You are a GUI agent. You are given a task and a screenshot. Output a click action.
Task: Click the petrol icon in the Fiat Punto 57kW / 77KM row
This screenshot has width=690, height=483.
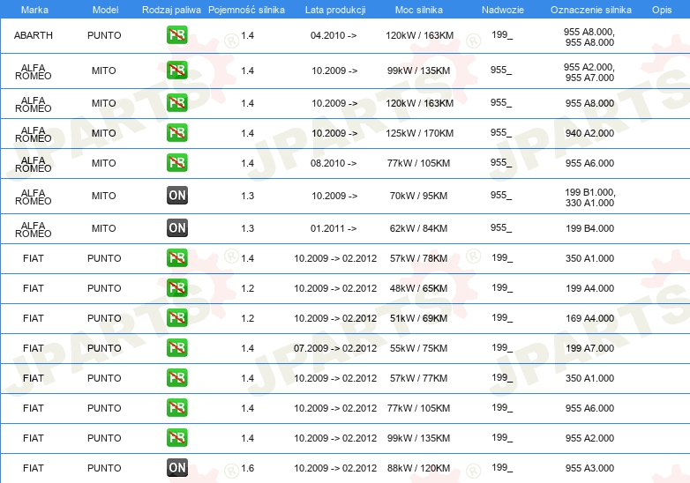pyautogui.click(x=177, y=378)
